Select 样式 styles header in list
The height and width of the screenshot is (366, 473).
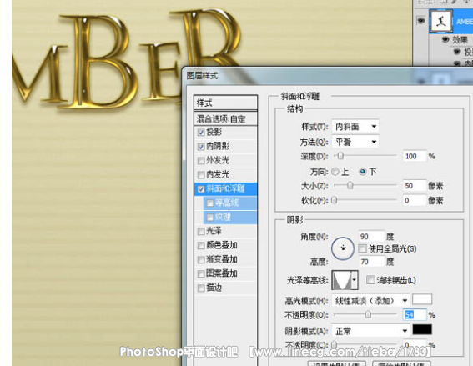pyautogui.click(x=225, y=103)
